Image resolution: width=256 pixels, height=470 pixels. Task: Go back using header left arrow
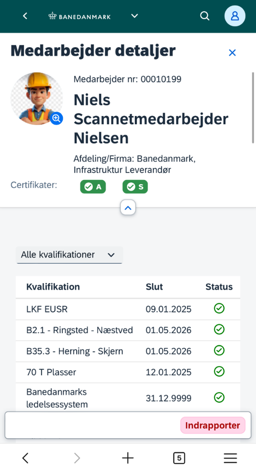25,16
